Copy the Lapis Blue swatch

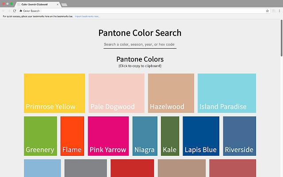[201, 136]
